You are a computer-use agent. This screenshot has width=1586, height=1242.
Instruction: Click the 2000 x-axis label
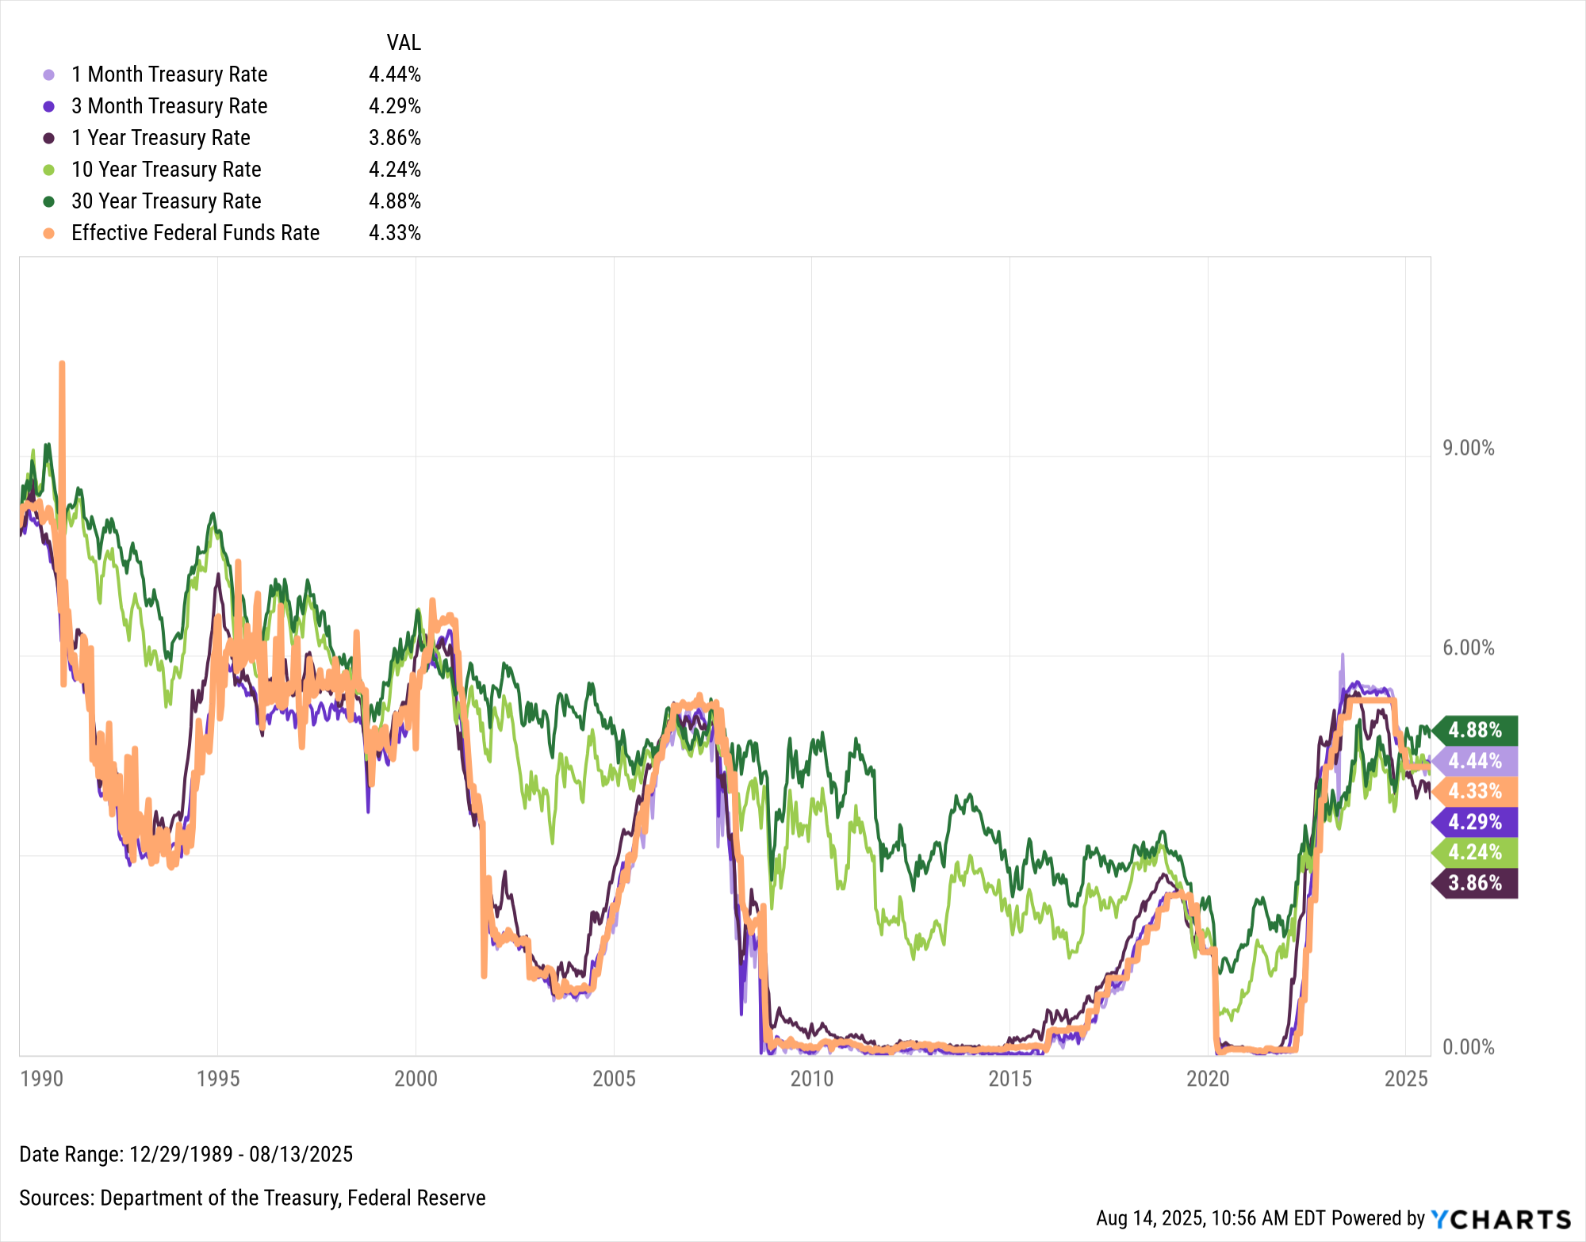[416, 1079]
